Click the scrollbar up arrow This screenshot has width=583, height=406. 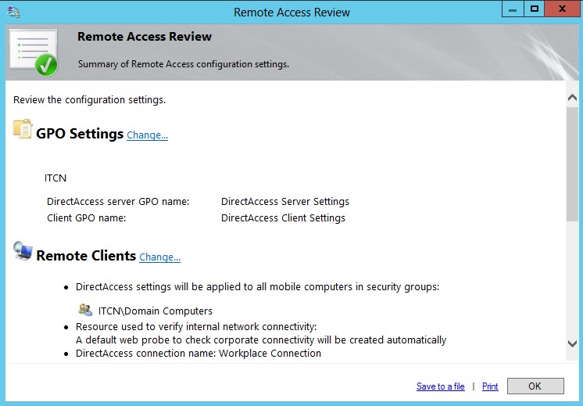point(572,97)
